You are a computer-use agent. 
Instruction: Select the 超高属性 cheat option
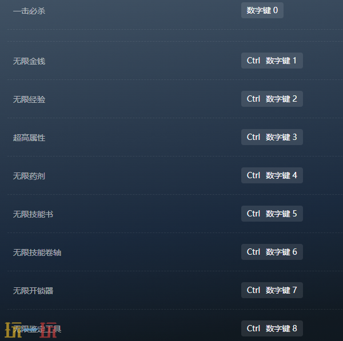tap(29, 138)
